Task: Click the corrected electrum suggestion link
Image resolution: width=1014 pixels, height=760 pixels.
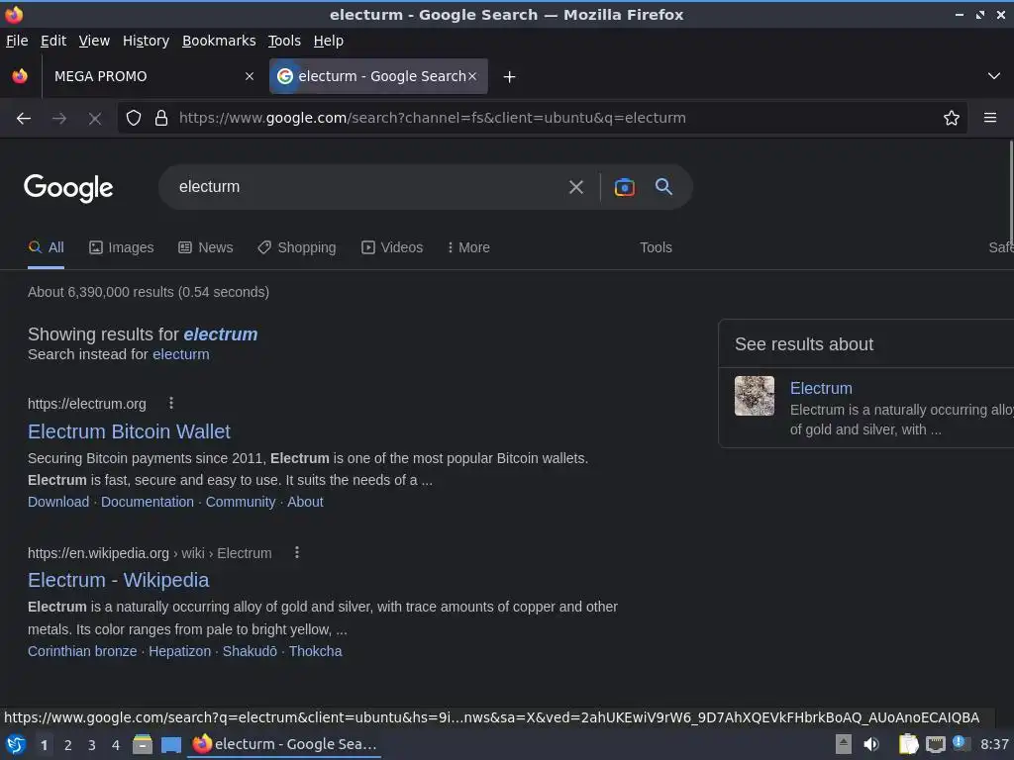Action: [221, 334]
